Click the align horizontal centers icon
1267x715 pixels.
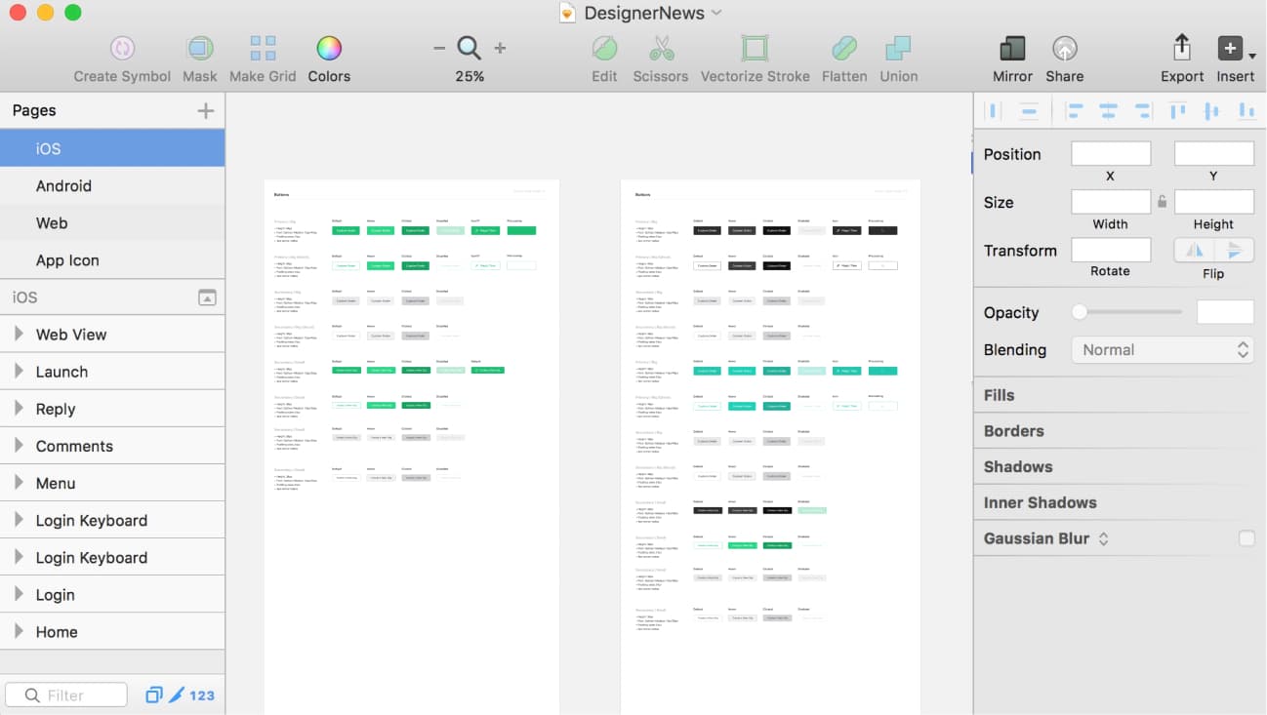tap(1107, 110)
